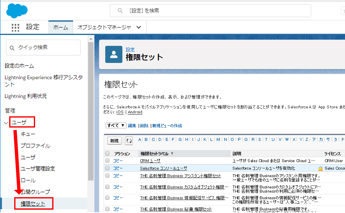Check the Salesforce コンソールユーザ row checkbox
Screen dimensions: 345x213
tap(107, 168)
